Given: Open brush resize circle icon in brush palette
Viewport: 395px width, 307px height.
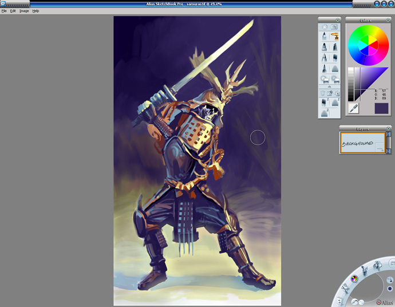Looking at the screenshot, I should pyautogui.click(x=325, y=27).
